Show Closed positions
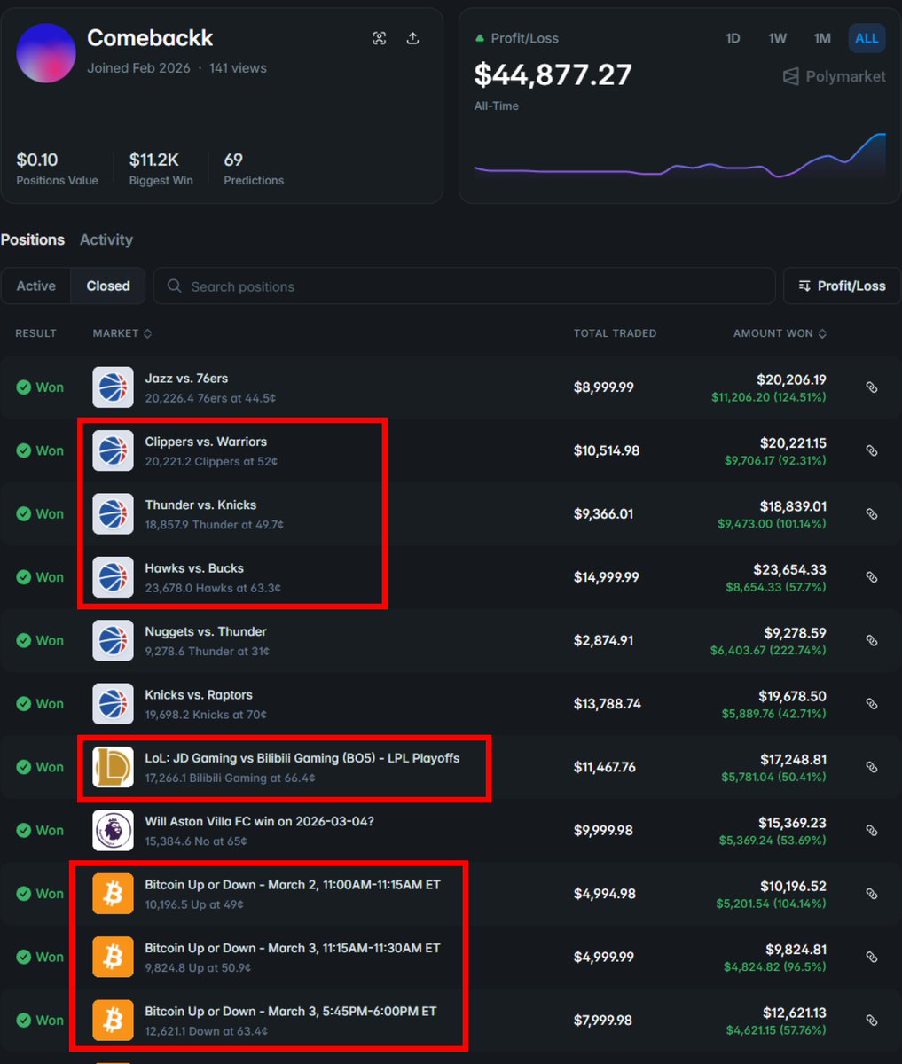The image size is (902, 1064). point(108,286)
